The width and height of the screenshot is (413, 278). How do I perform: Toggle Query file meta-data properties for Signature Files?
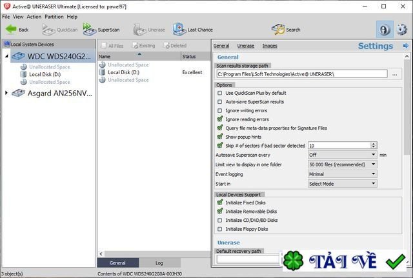(220, 128)
